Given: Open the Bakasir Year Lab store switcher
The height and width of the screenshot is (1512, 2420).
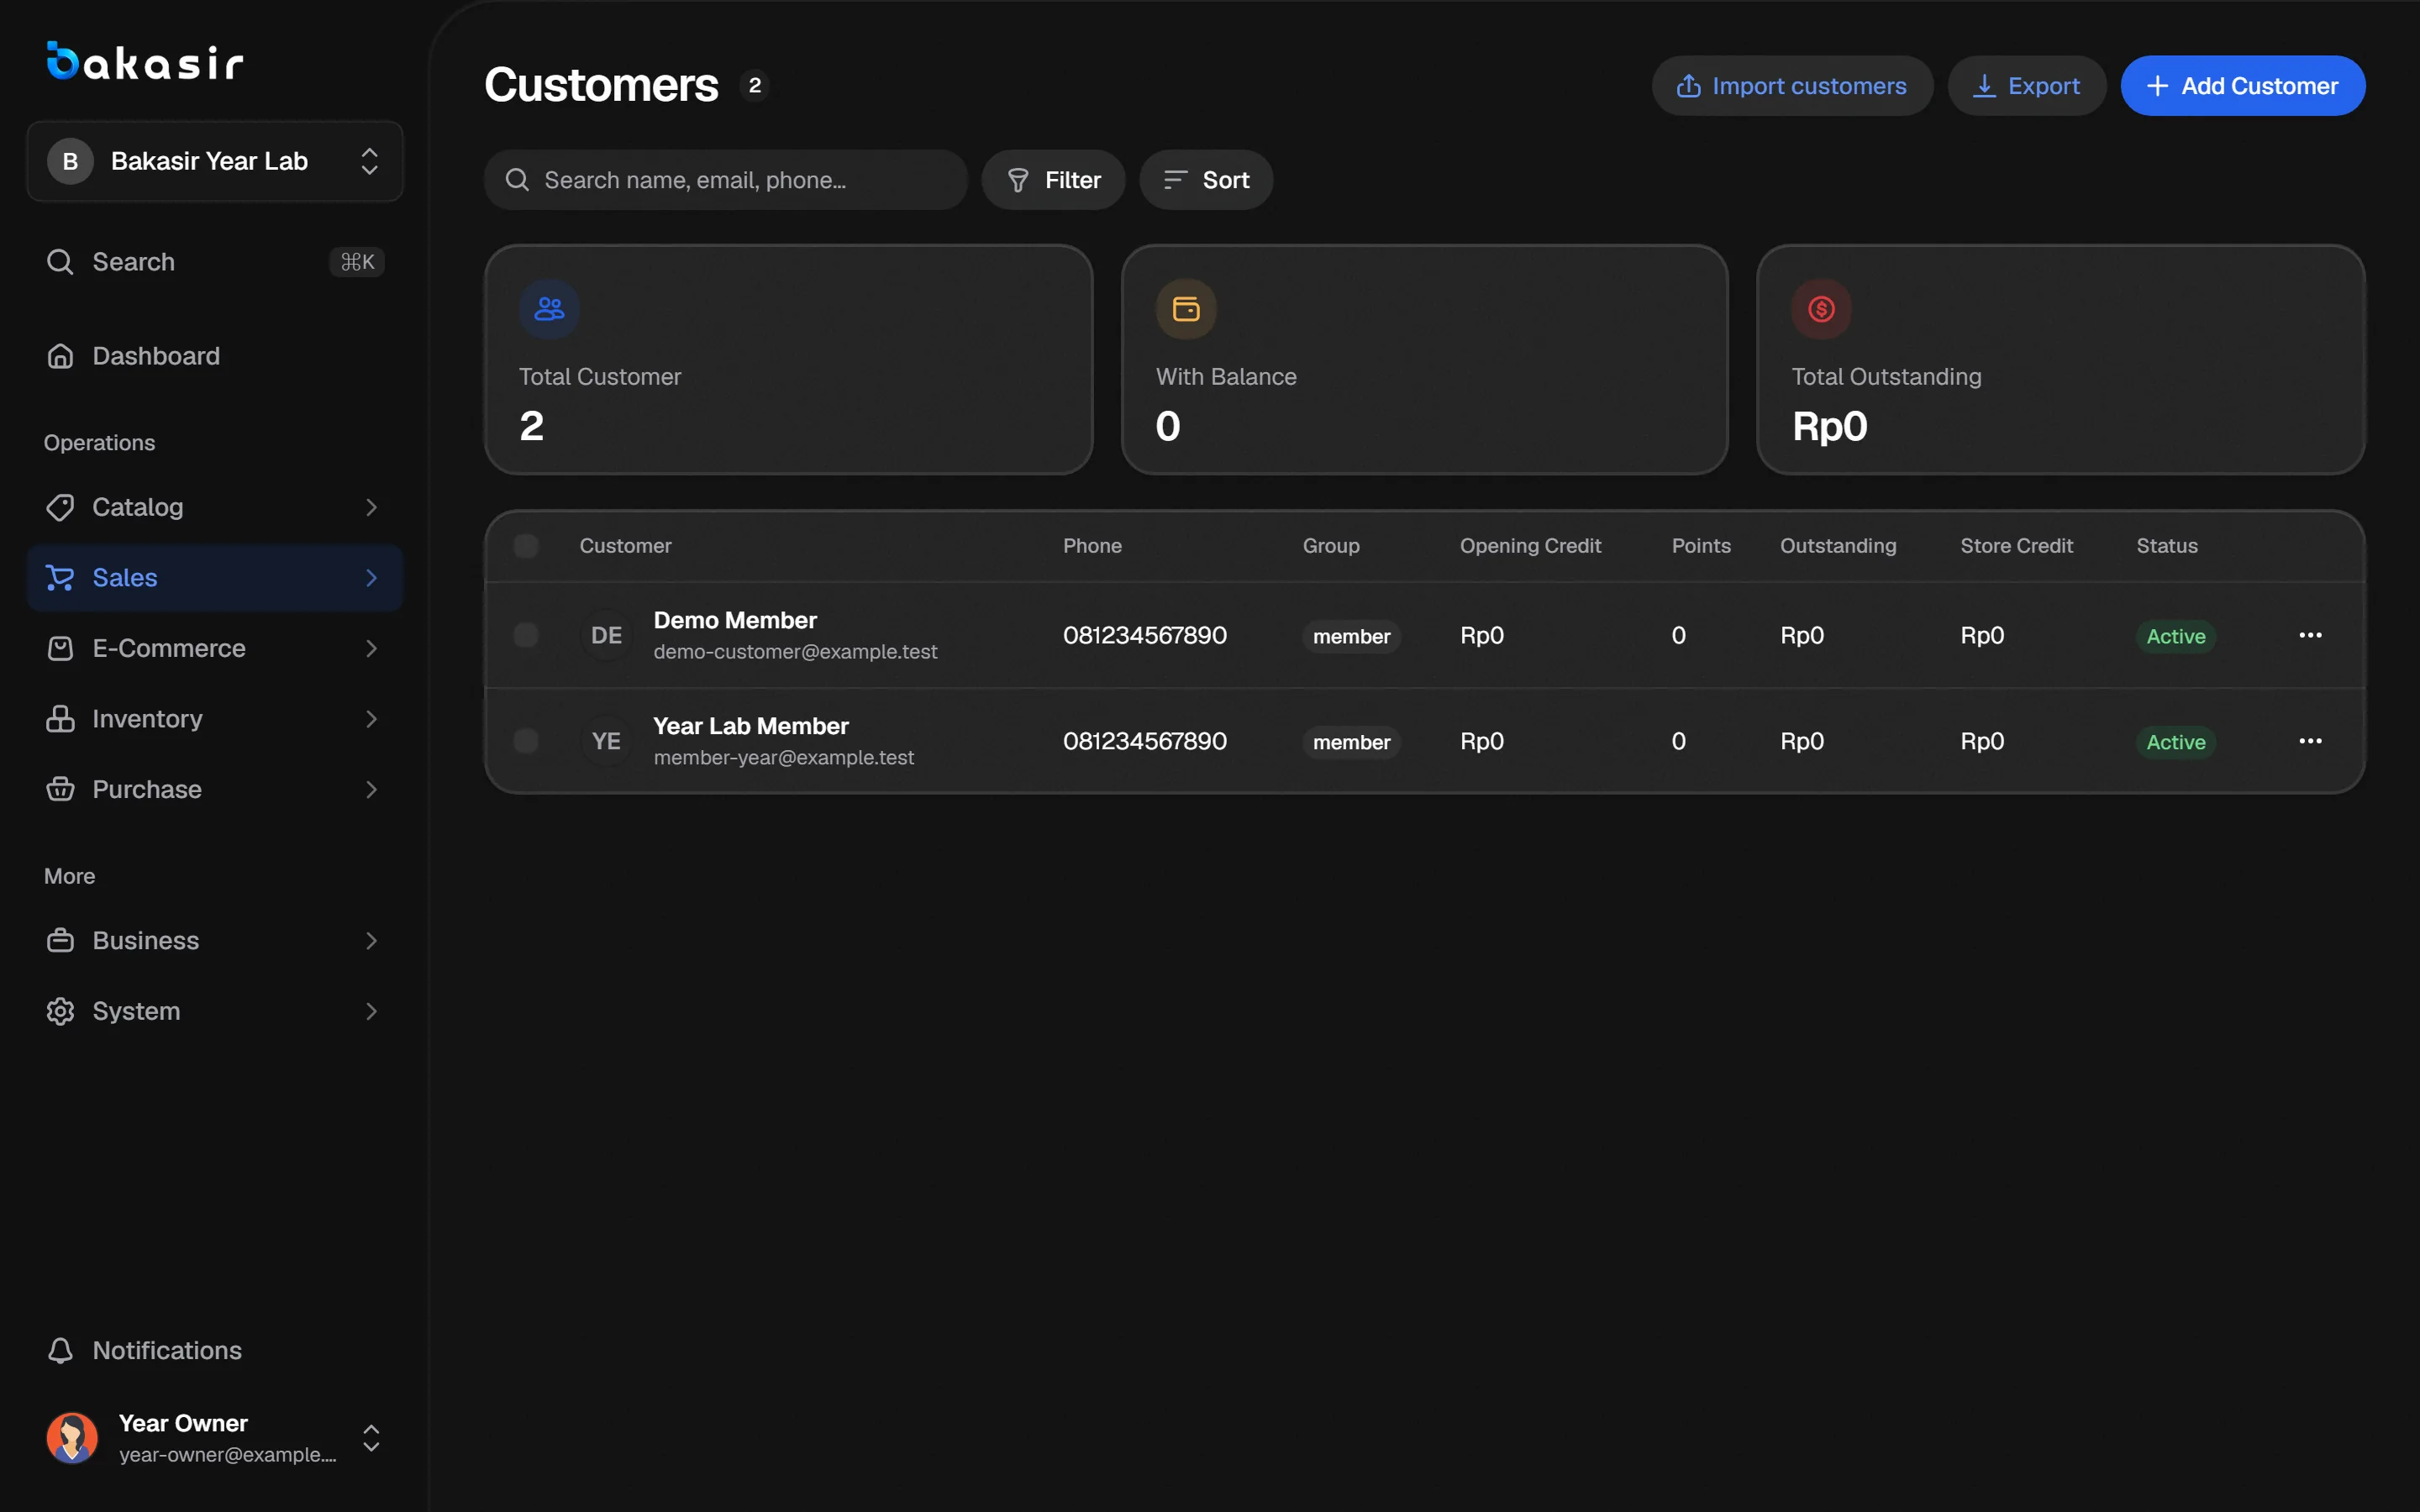Looking at the screenshot, I should 215,161.
